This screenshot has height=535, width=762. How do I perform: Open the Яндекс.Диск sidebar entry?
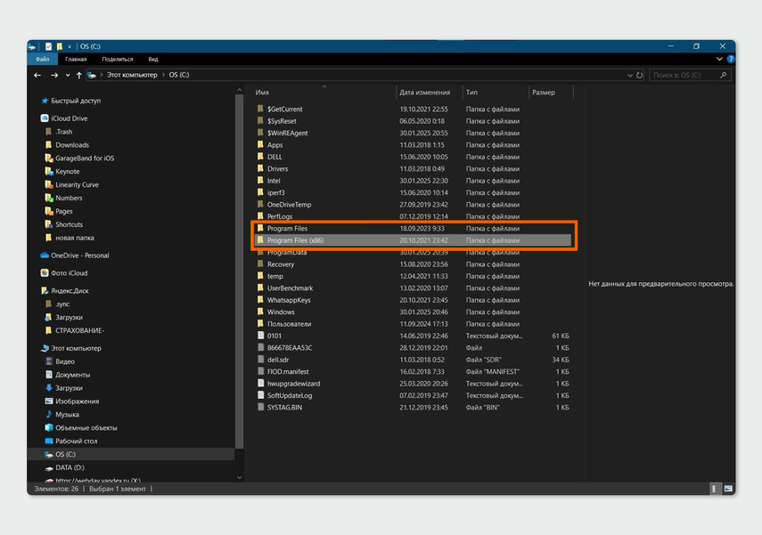(x=70, y=290)
